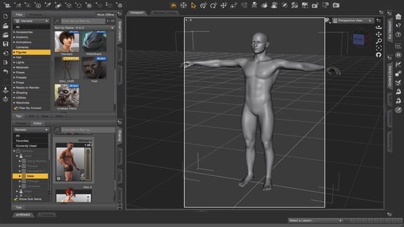Click the viewport zoom magnifier control
The width and height of the screenshot is (404, 227).
click(x=379, y=41)
